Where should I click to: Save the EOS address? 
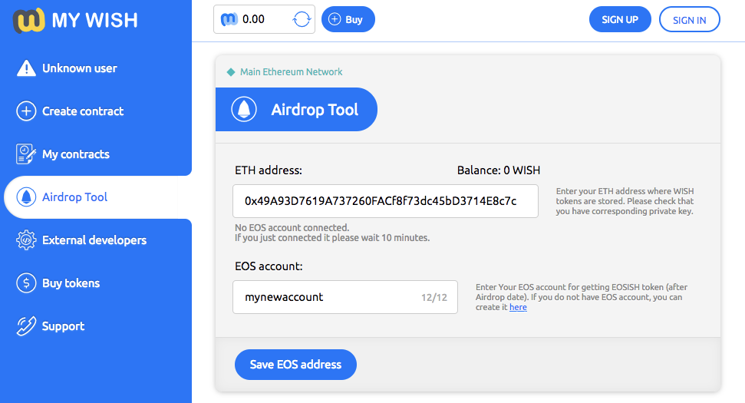point(295,365)
